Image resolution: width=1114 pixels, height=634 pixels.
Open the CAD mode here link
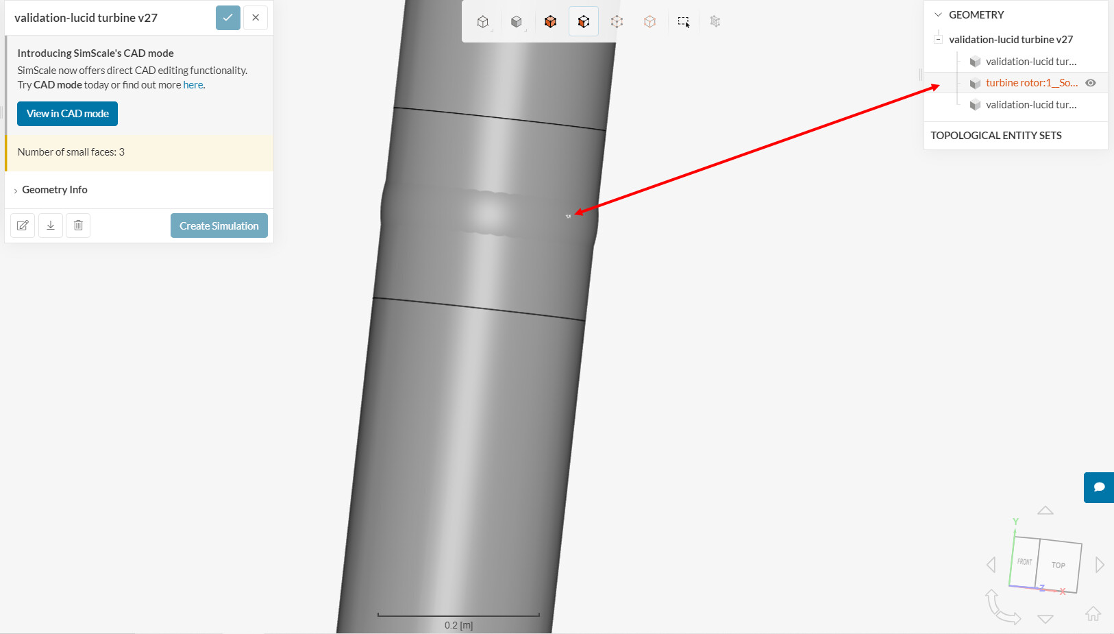pyautogui.click(x=193, y=84)
